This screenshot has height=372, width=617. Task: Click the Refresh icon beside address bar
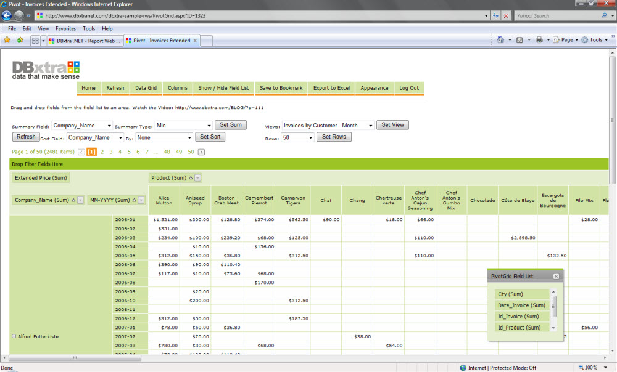pyautogui.click(x=495, y=16)
